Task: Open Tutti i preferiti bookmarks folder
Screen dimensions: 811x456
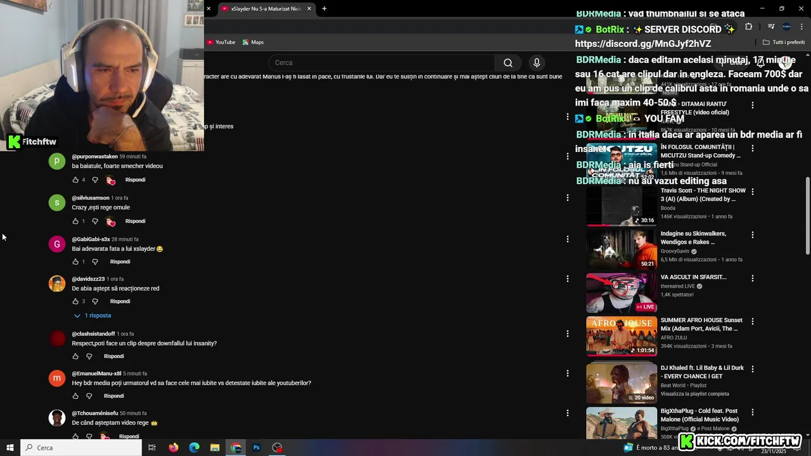Action: pos(784,42)
